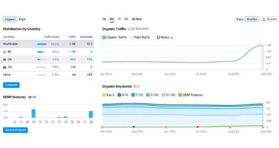Toggle the SERP Features legend checkbox
279x148 pixels.
(x=180, y=95)
